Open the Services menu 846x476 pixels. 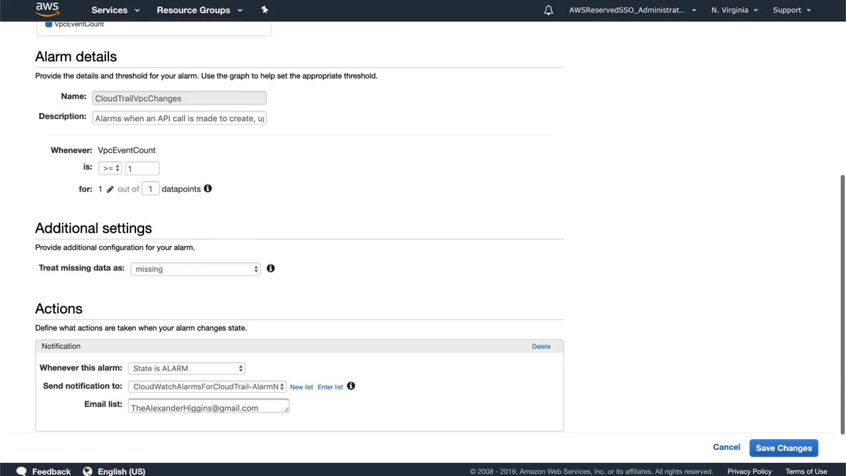click(116, 10)
